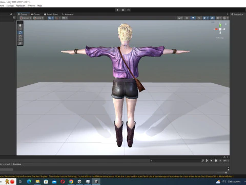
Task: Open scene camera settings dropdown
Action: click(x=218, y=18)
